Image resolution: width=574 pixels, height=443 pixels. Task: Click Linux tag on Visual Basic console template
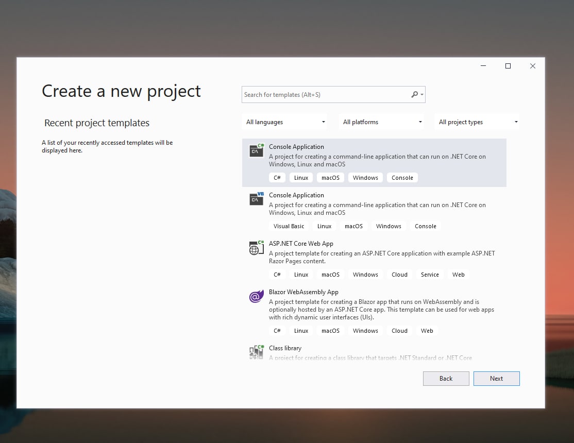(x=324, y=226)
